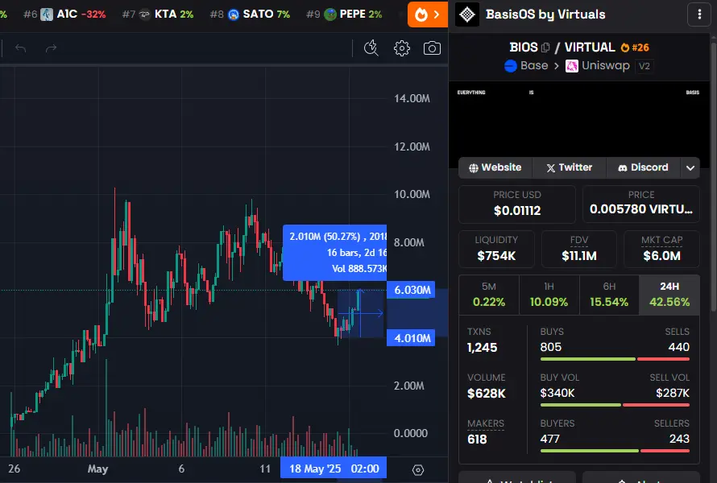This screenshot has height=483, width=717.
Task: Open the Discord link
Action: tap(643, 167)
